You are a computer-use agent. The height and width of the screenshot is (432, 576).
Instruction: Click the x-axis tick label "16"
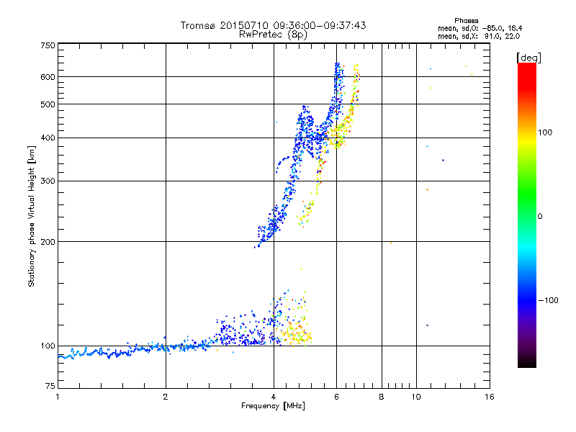coord(490,397)
